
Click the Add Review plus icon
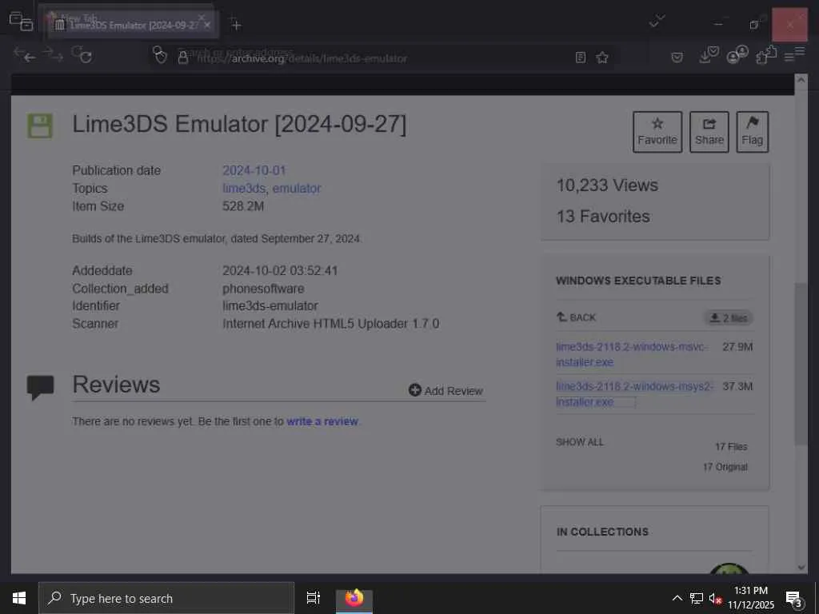click(x=415, y=390)
